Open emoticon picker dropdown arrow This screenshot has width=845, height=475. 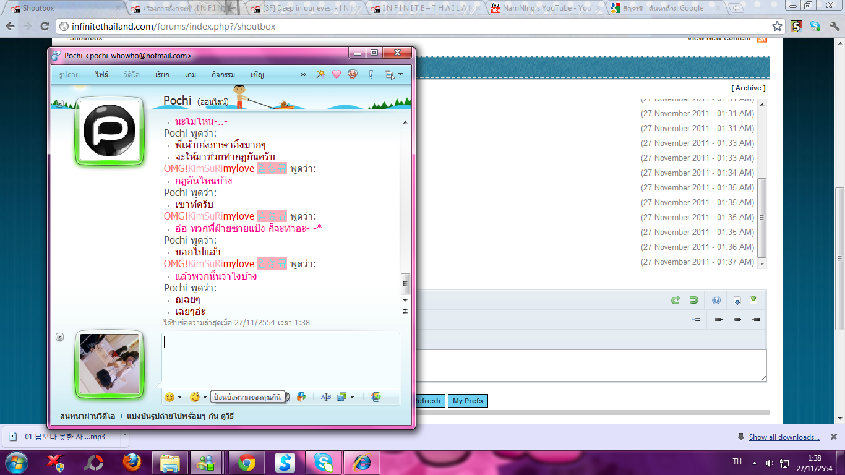point(180,397)
